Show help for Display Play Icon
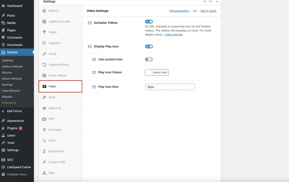 coord(89,46)
